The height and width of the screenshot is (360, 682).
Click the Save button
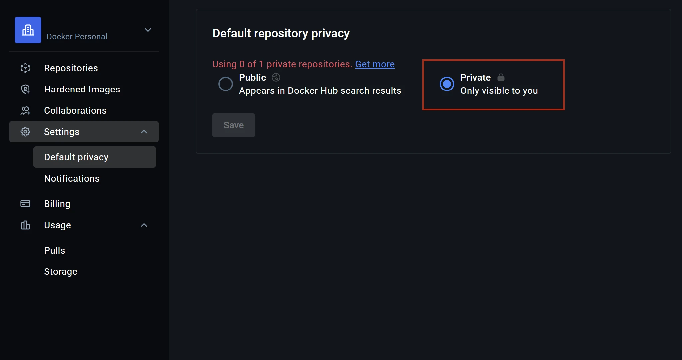tap(233, 125)
